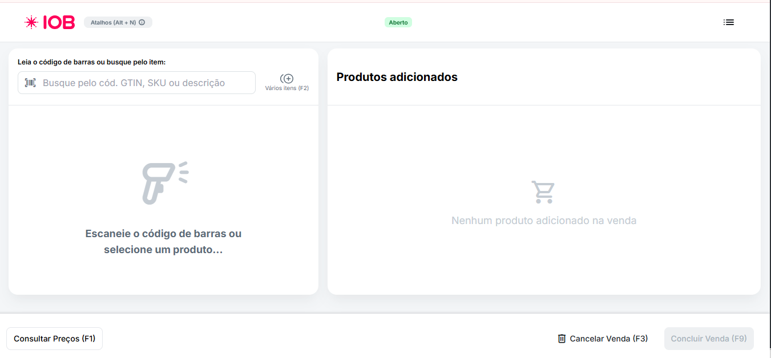Click the Concluir Venda (F9) button
Screen dimensions: 771x358
tap(709, 338)
